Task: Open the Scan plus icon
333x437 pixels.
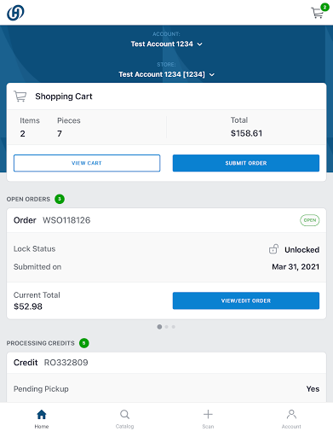Action: (x=208, y=414)
